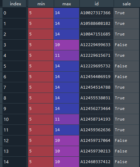Image resolution: width=140 pixels, height=167 pixels.
Task: Click min value 5 in row 13
Action: point(41,151)
